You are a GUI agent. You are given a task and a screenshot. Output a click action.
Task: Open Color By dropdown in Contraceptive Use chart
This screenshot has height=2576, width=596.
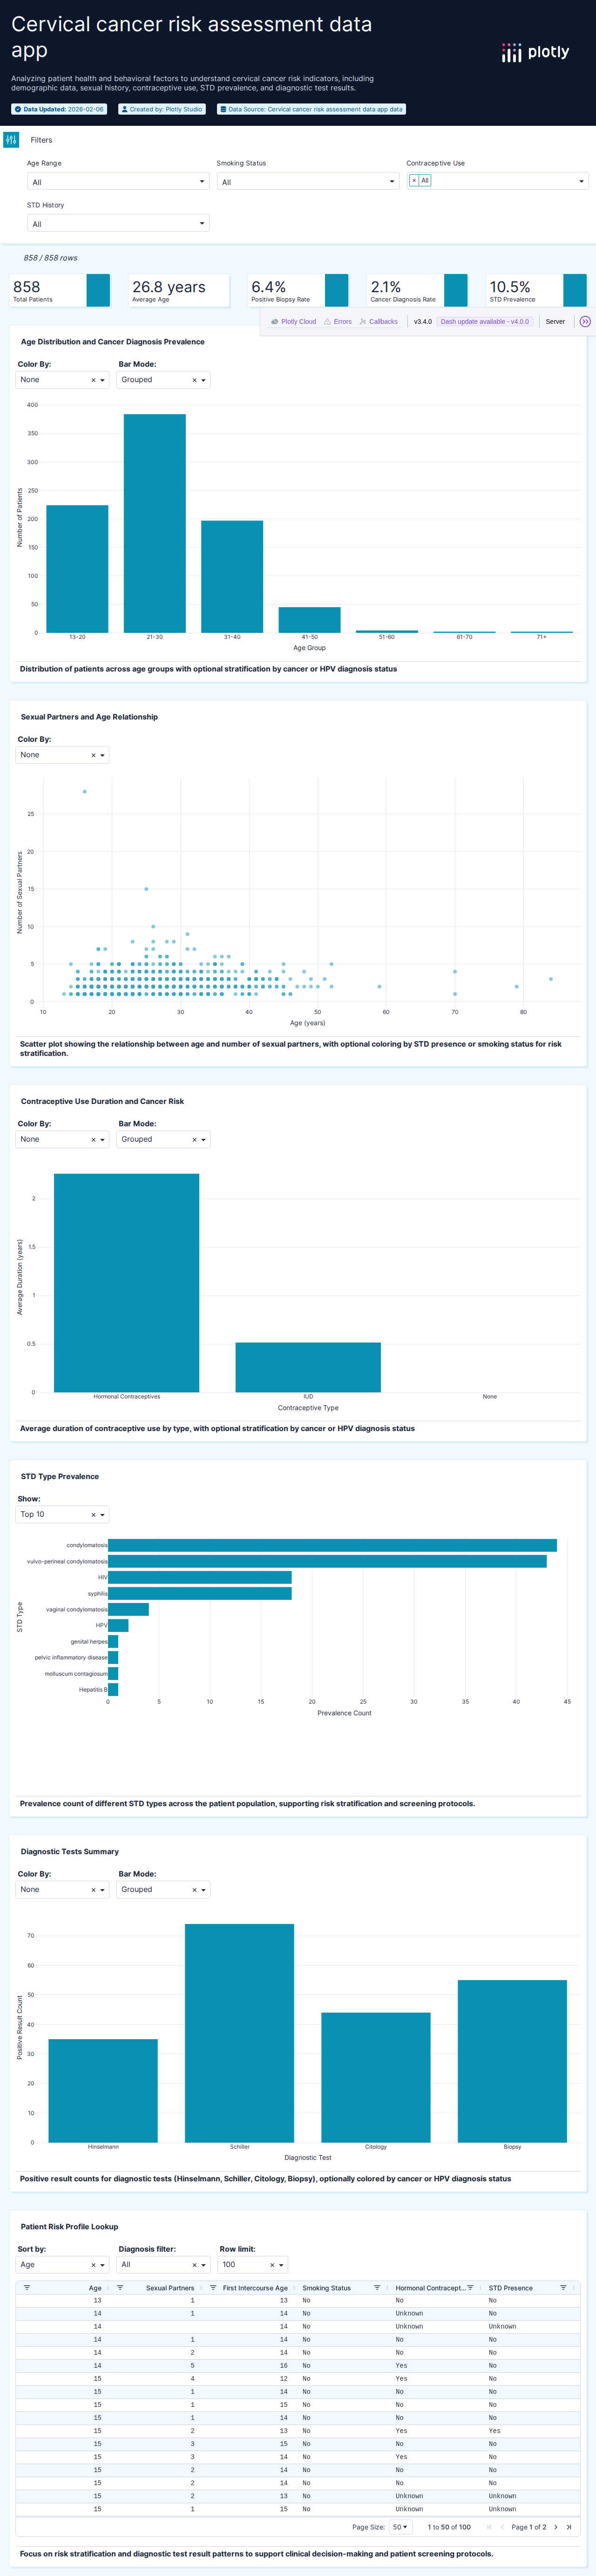click(x=63, y=1140)
